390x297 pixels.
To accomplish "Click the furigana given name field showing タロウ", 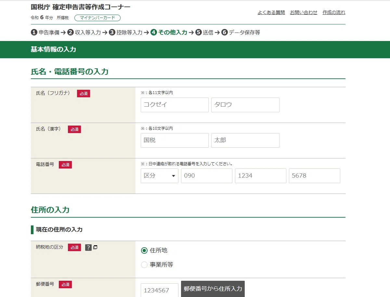I will 245,105.
